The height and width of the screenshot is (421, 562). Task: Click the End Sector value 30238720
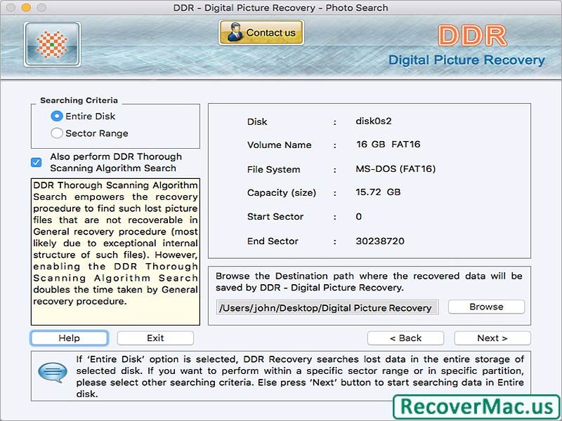click(381, 241)
